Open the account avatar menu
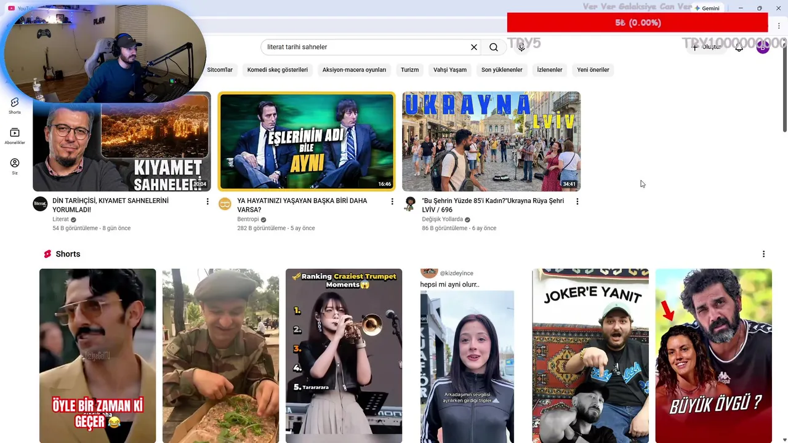The height and width of the screenshot is (443, 788). click(x=763, y=47)
